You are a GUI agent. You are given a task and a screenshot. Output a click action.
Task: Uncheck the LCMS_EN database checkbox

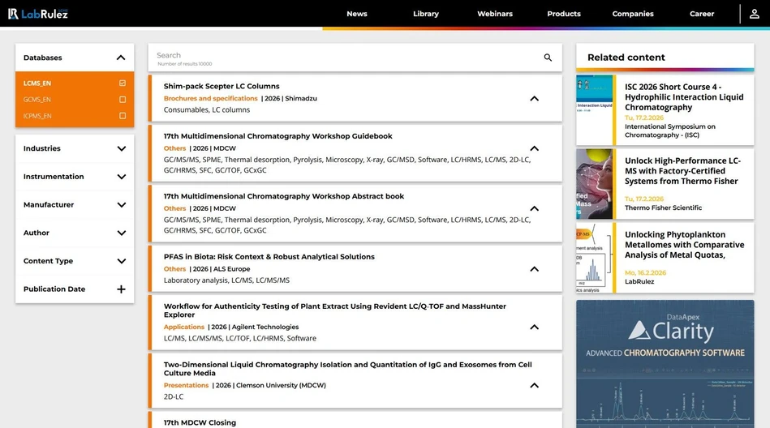click(x=123, y=83)
